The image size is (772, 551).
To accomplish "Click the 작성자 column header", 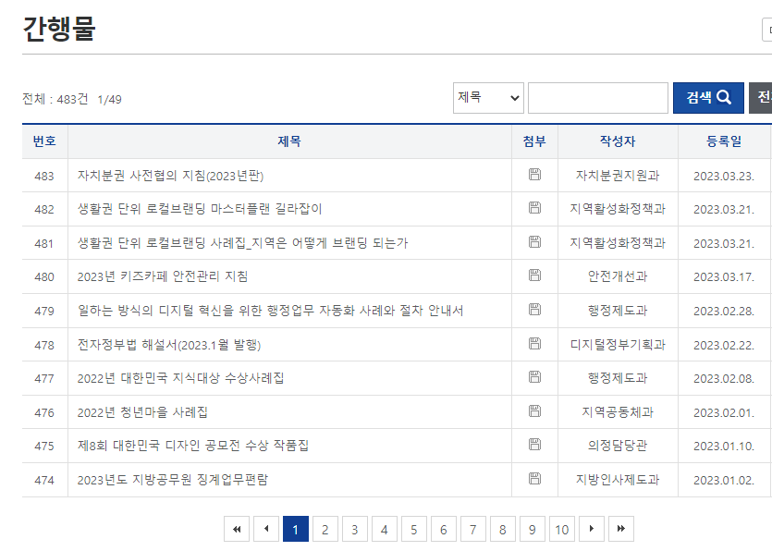I will coord(618,141).
